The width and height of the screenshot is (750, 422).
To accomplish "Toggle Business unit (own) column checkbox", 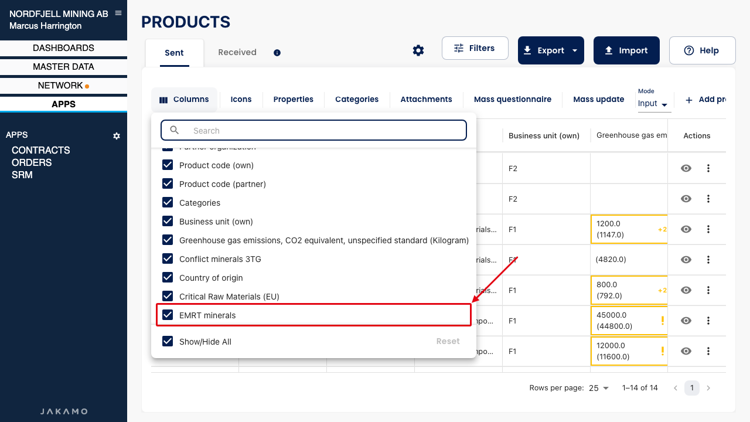I will pyautogui.click(x=168, y=222).
